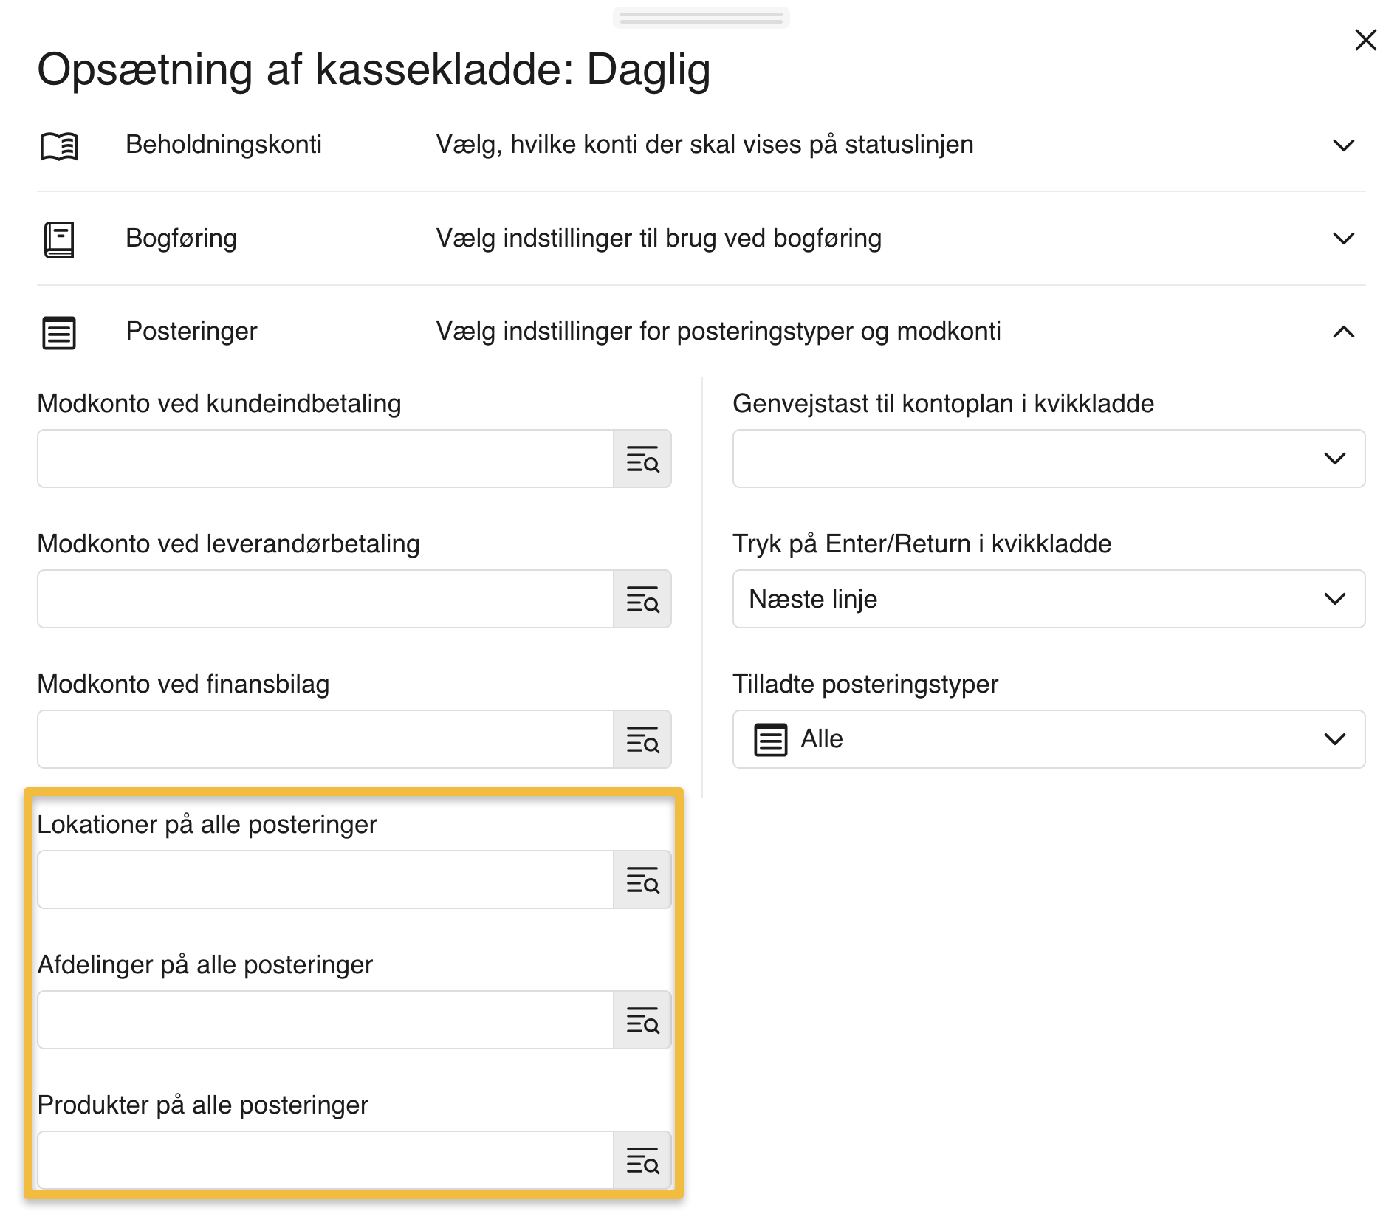Click the Bogføring book icon
This screenshot has width=1400, height=1214.
pos(59,239)
